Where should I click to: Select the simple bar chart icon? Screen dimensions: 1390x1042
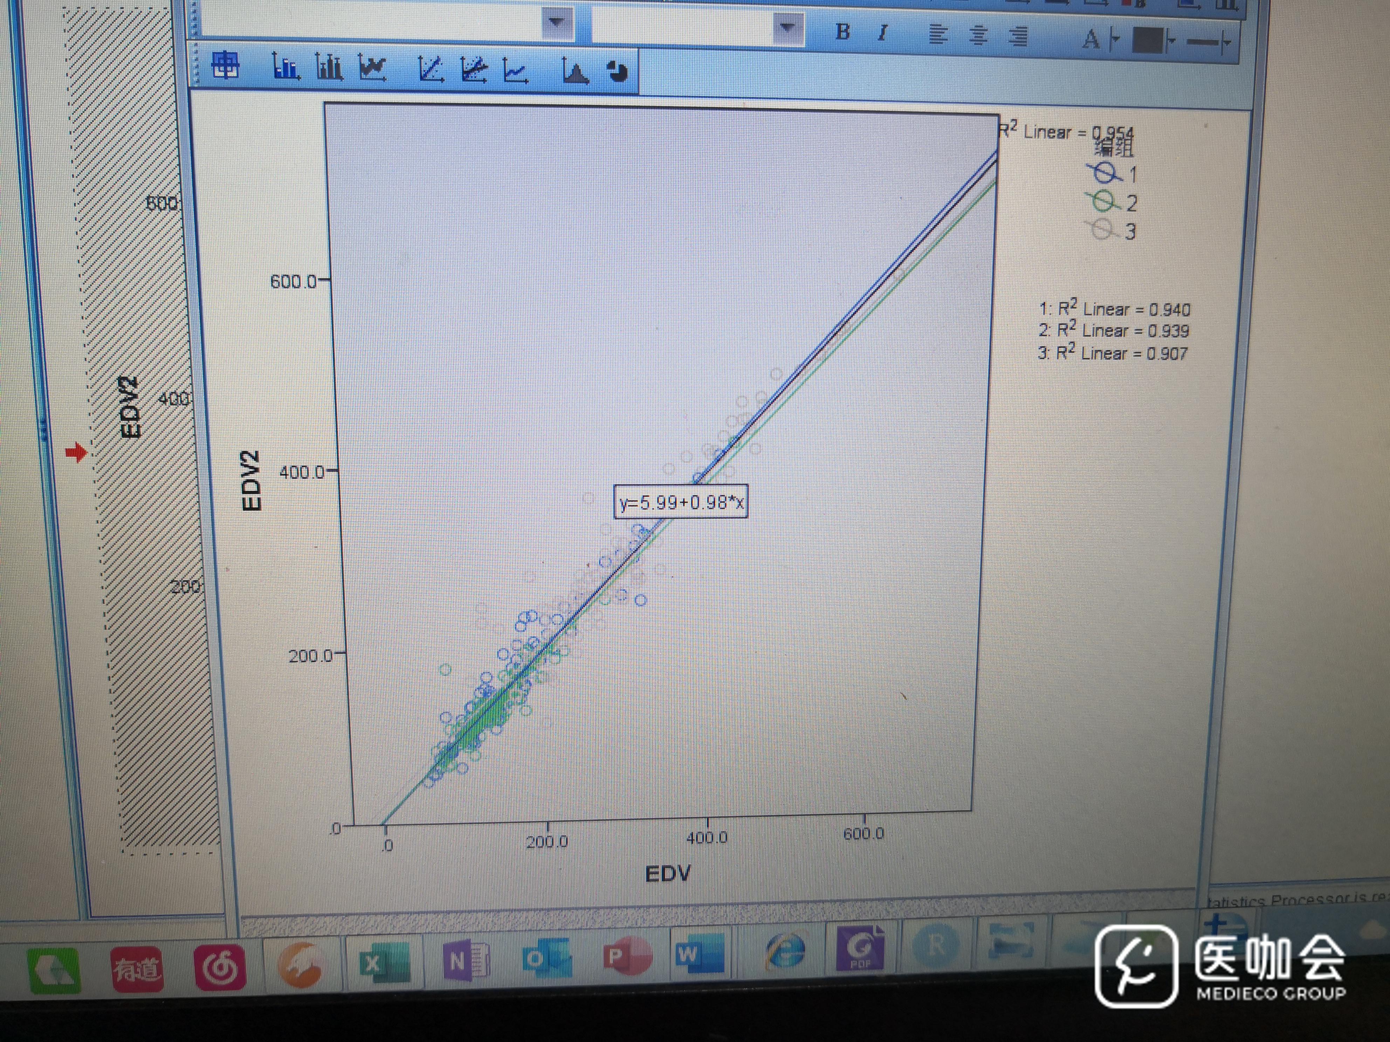point(286,67)
